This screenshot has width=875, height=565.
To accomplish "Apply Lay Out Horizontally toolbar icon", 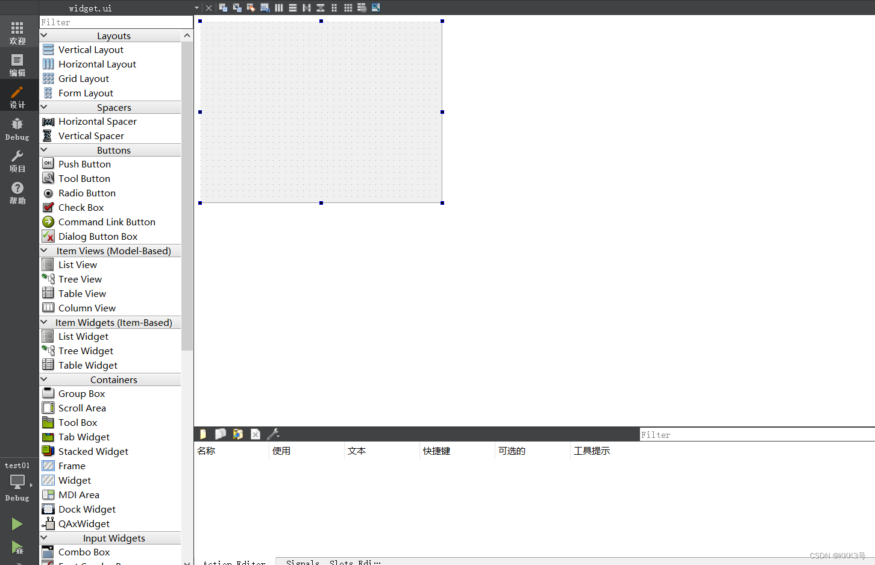I will click(279, 8).
